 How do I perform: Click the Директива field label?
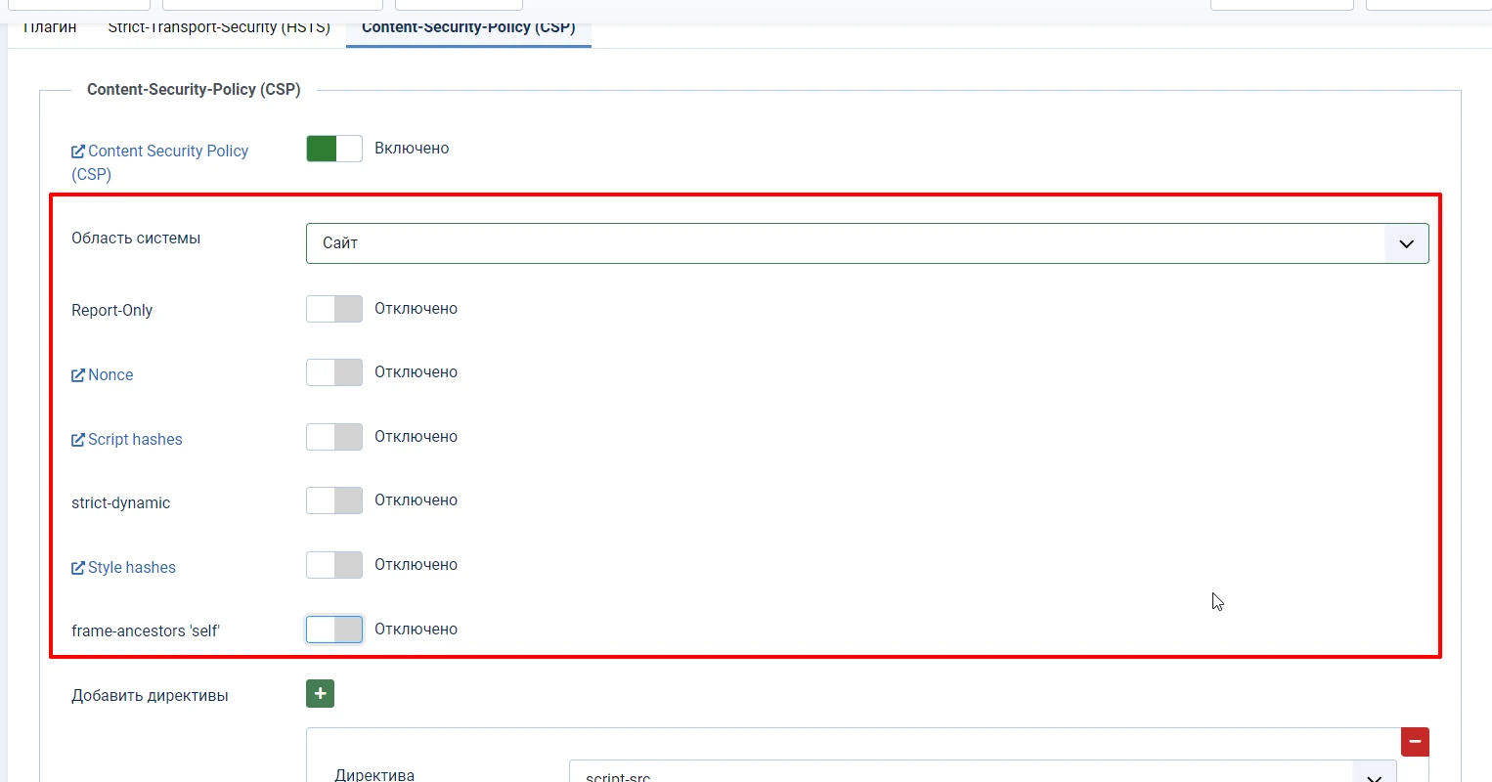pos(374,774)
